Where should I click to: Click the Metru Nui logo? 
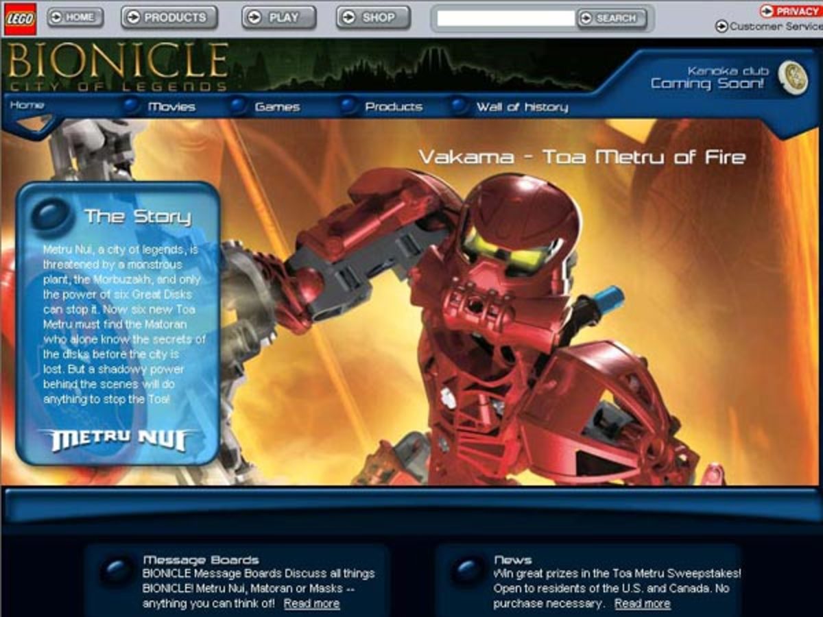[117, 439]
